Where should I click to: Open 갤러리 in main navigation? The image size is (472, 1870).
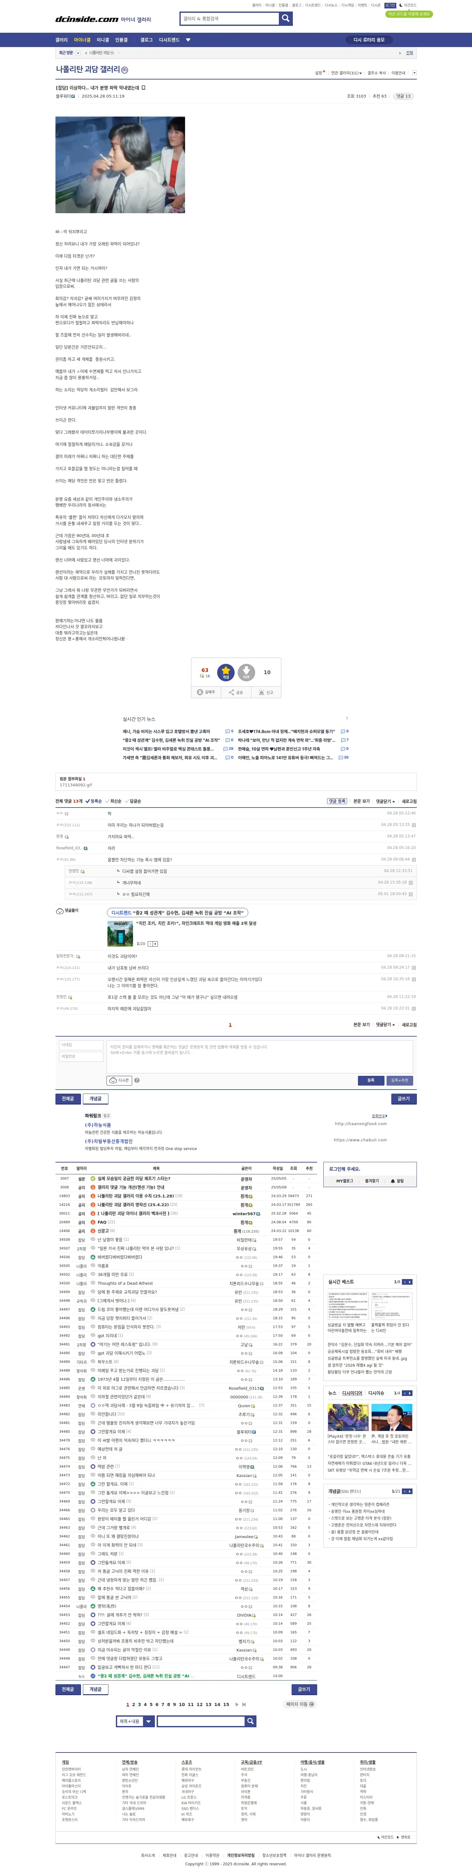pyautogui.click(x=62, y=40)
